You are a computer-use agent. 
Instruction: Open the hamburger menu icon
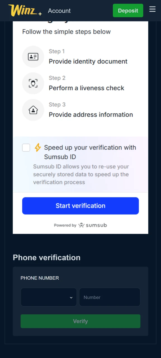pyautogui.click(x=152, y=9)
